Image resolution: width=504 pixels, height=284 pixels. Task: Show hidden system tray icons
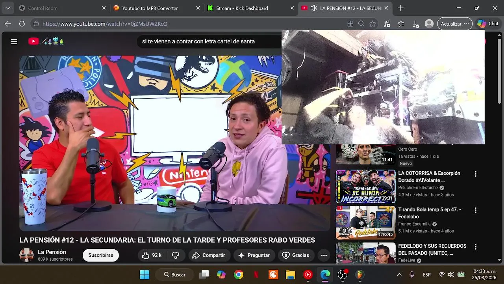tap(399, 275)
